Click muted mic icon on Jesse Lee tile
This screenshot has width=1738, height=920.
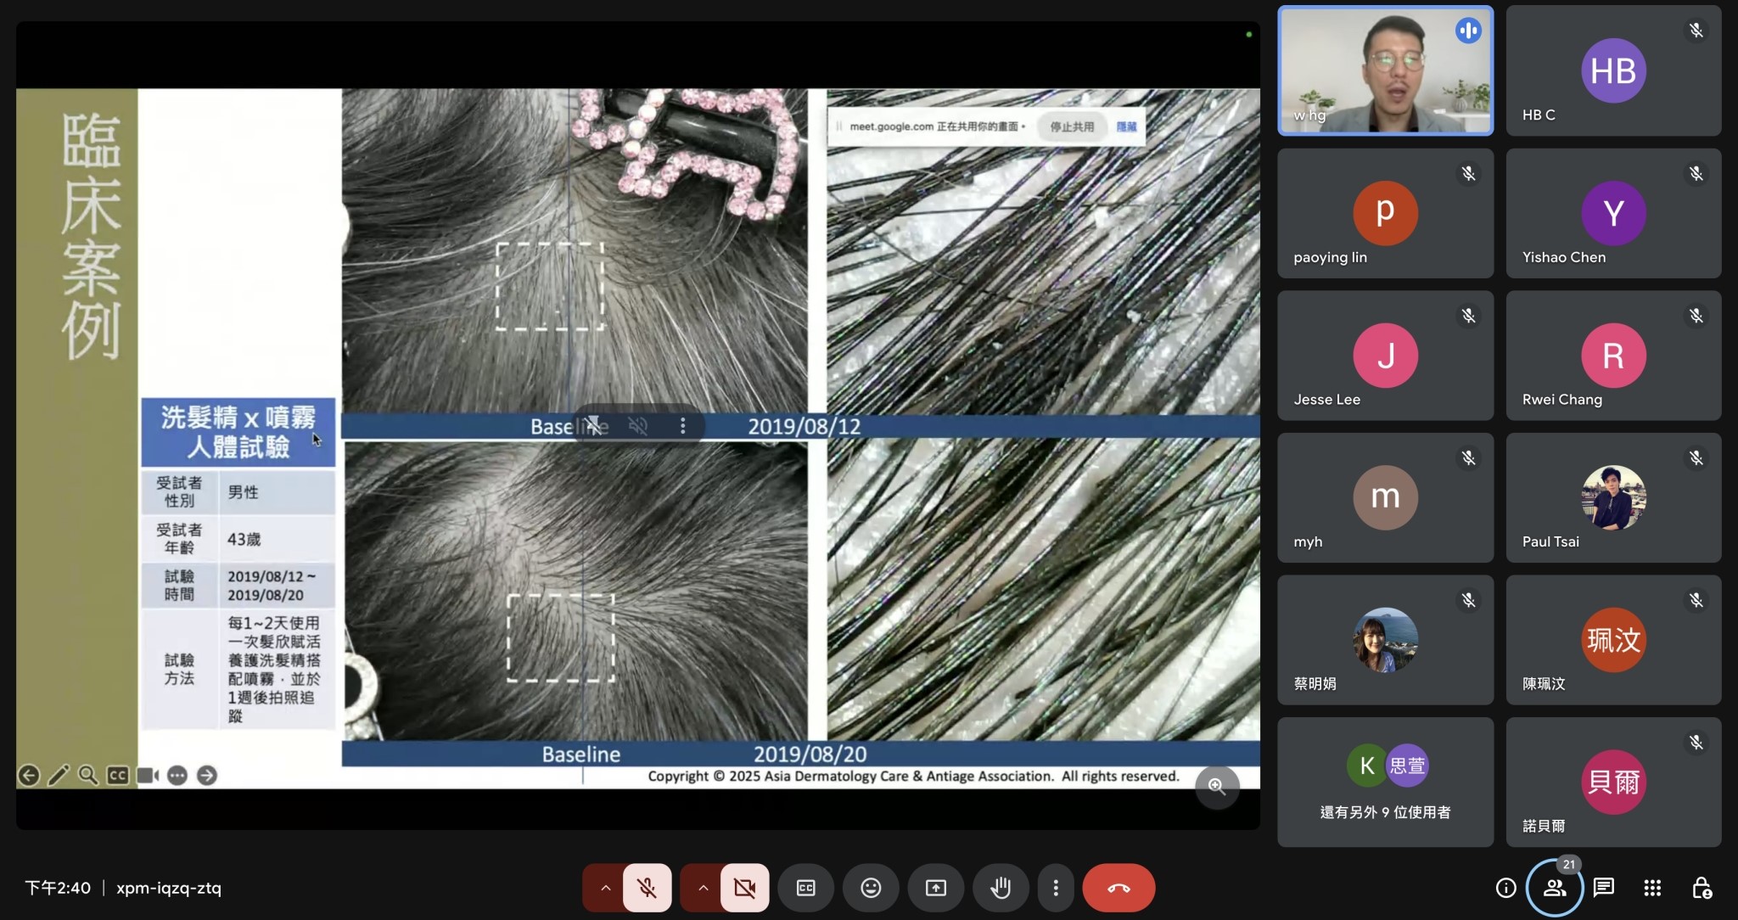pyautogui.click(x=1468, y=316)
